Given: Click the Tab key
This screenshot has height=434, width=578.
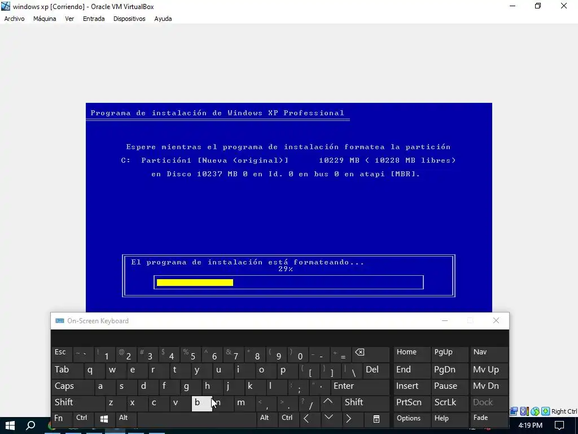Looking at the screenshot, I should (x=67, y=370).
